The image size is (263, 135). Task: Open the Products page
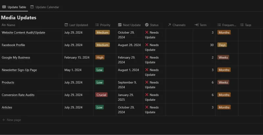[x=8, y=82]
